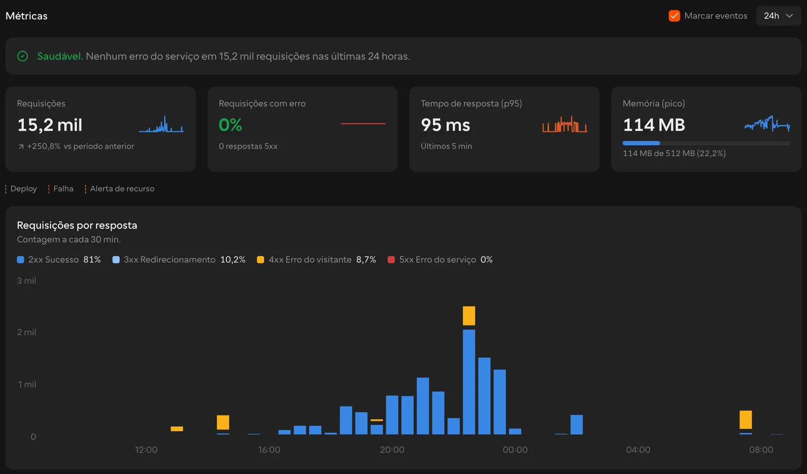Click the Requisições blue sparkline chart
The image size is (807, 474).
161,124
